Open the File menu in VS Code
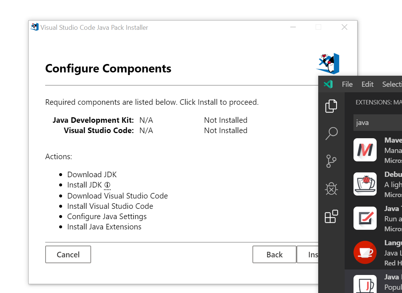The image size is (402, 293). [x=347, y=84]
